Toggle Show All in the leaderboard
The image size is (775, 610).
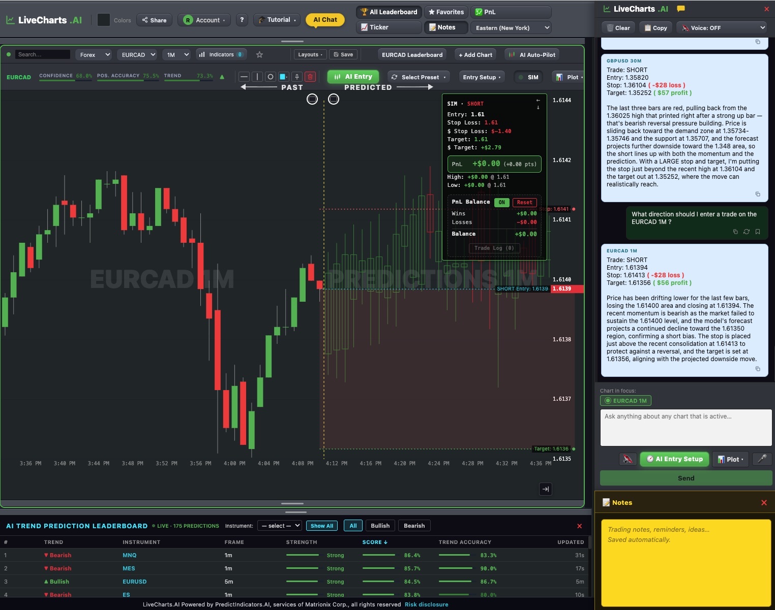(322, 526)
